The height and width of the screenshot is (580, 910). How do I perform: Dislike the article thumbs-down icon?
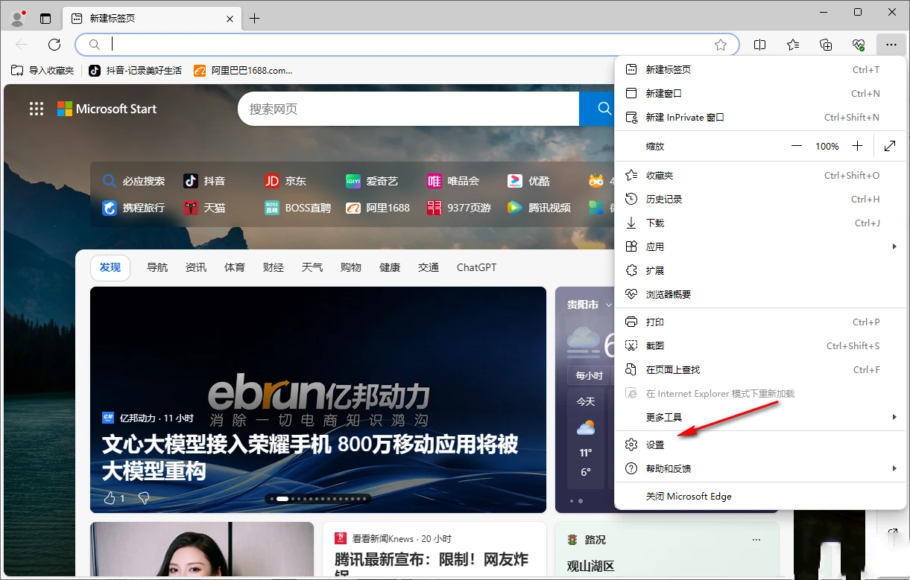pyautogui.click(x=144, y=498)
